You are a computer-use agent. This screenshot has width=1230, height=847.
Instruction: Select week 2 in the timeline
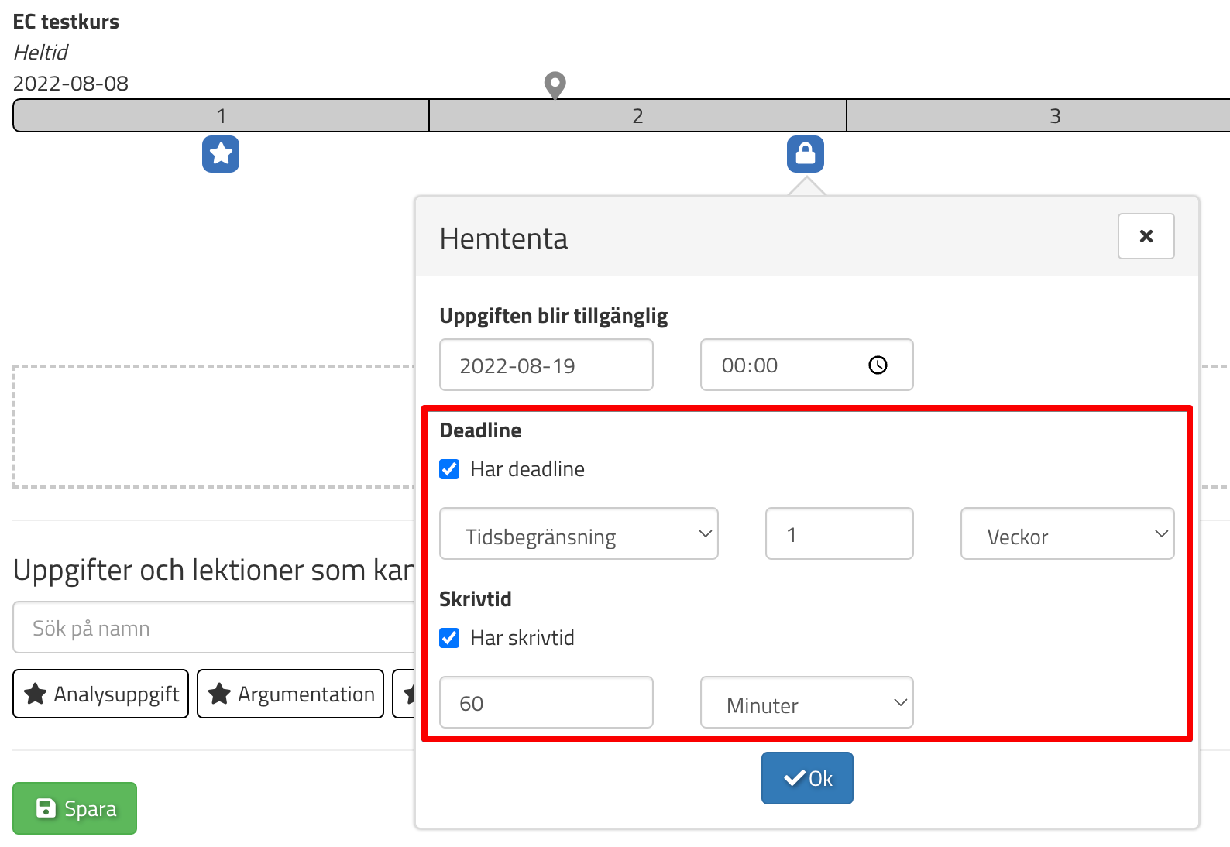[x=637, y=116]
